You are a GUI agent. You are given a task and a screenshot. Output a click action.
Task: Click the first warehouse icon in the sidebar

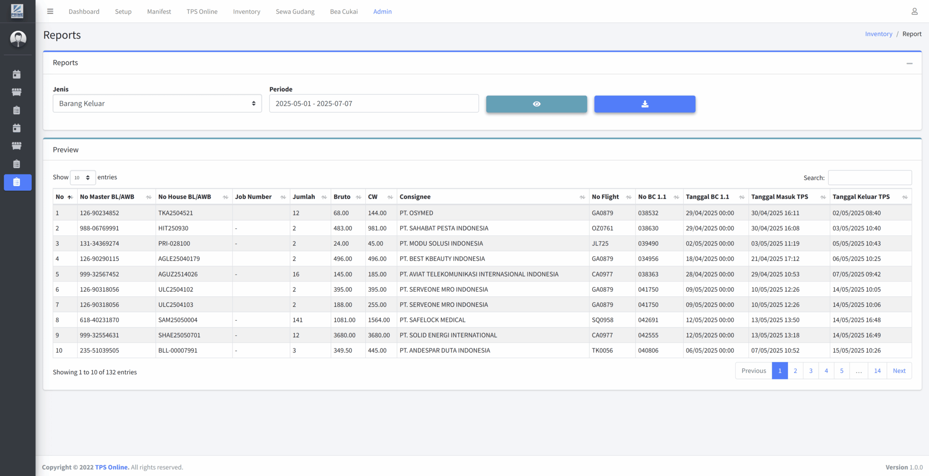click(17, 92)
